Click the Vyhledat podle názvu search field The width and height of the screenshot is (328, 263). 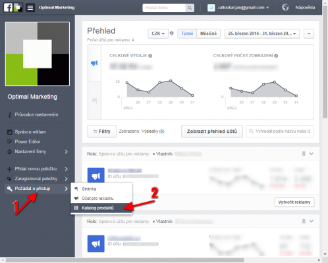pos(280,131)
